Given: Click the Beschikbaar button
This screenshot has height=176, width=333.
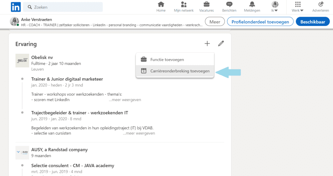Looking at the screenshot, I should (x=313, y=22).
